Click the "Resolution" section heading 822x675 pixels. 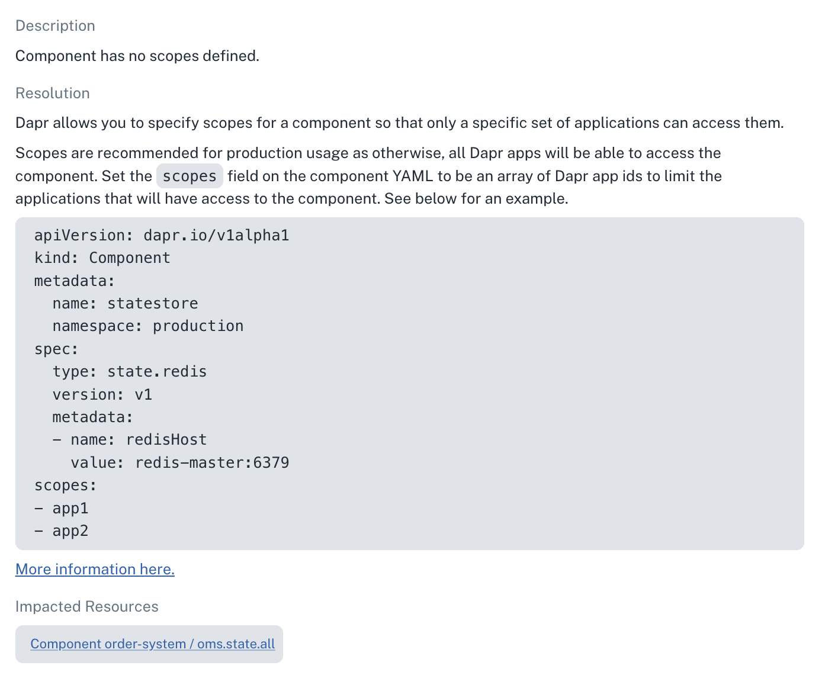click(53, 93)
